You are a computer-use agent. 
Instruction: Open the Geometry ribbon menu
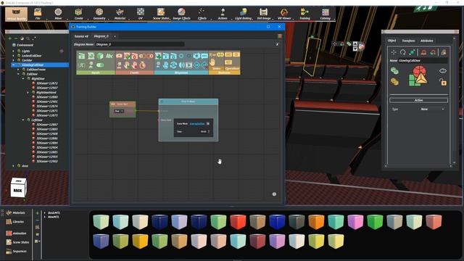pyautogui.click(x=99, y=14)
